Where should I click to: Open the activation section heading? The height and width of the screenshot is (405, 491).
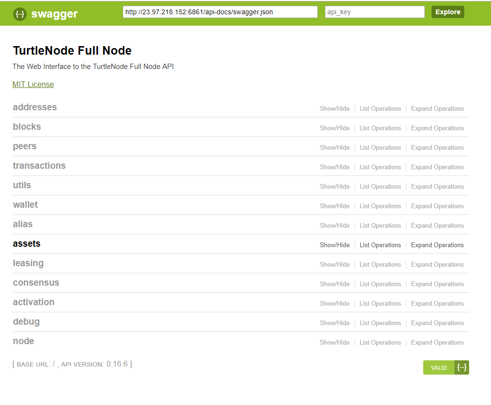point(33,302)
